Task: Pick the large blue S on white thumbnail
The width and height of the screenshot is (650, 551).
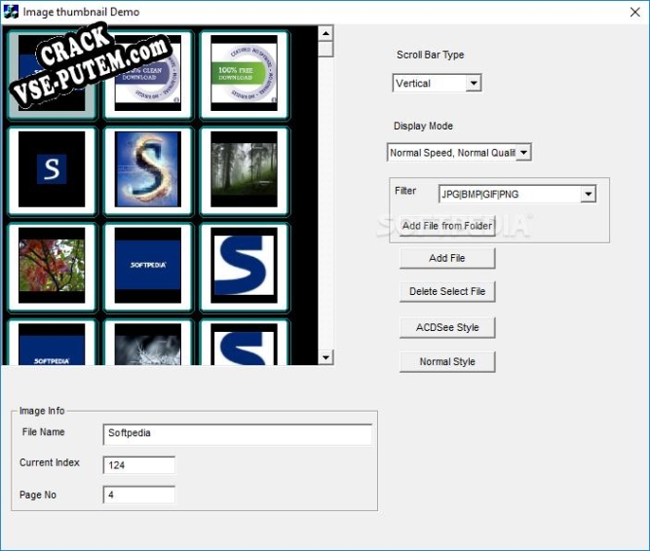Action: tap(244, 266)
